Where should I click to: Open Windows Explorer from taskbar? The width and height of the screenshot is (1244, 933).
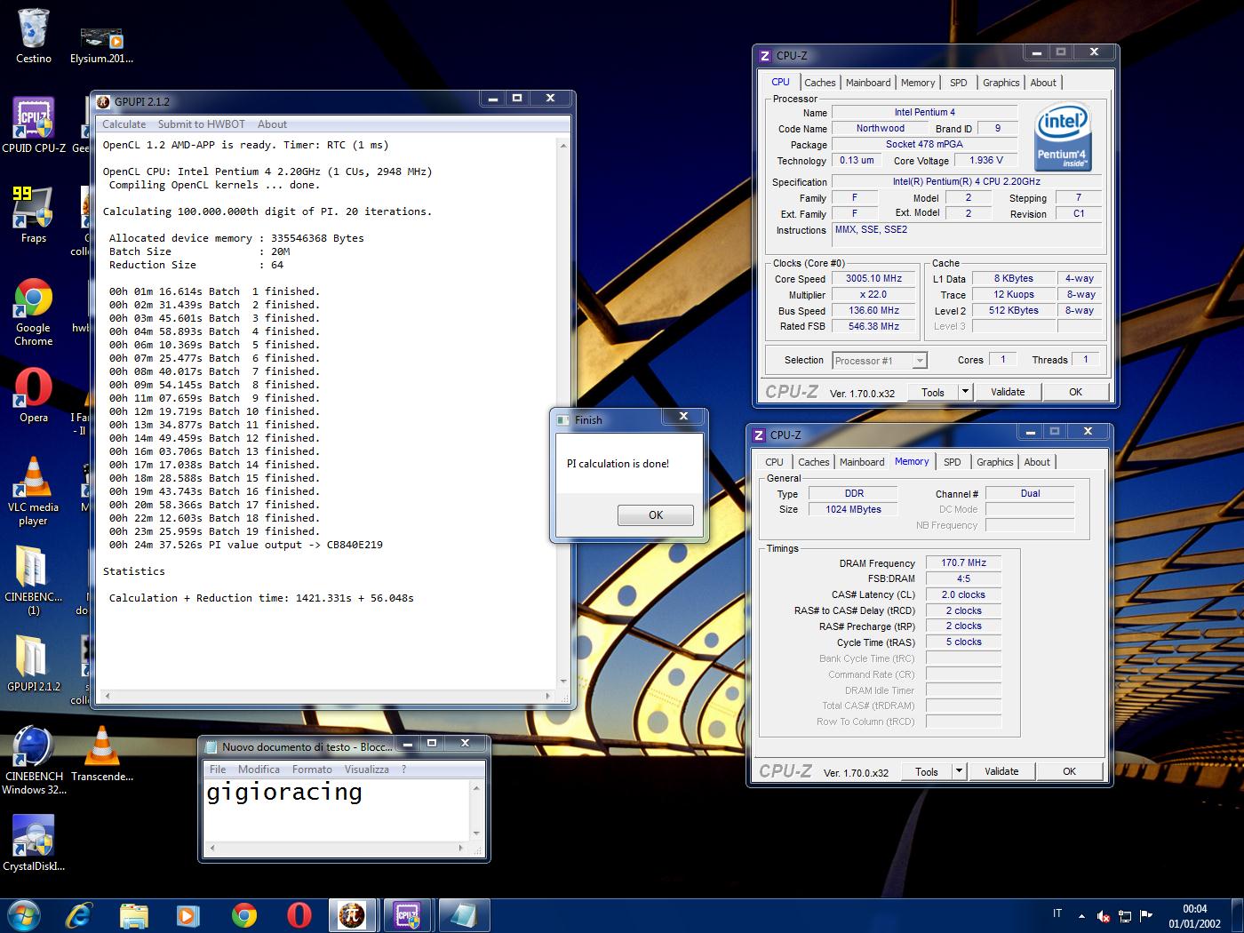134,915
